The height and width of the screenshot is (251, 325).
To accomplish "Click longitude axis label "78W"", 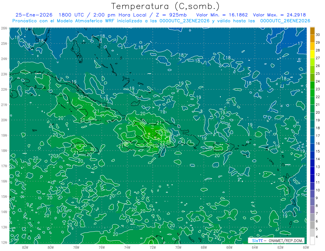I will 76,247.
